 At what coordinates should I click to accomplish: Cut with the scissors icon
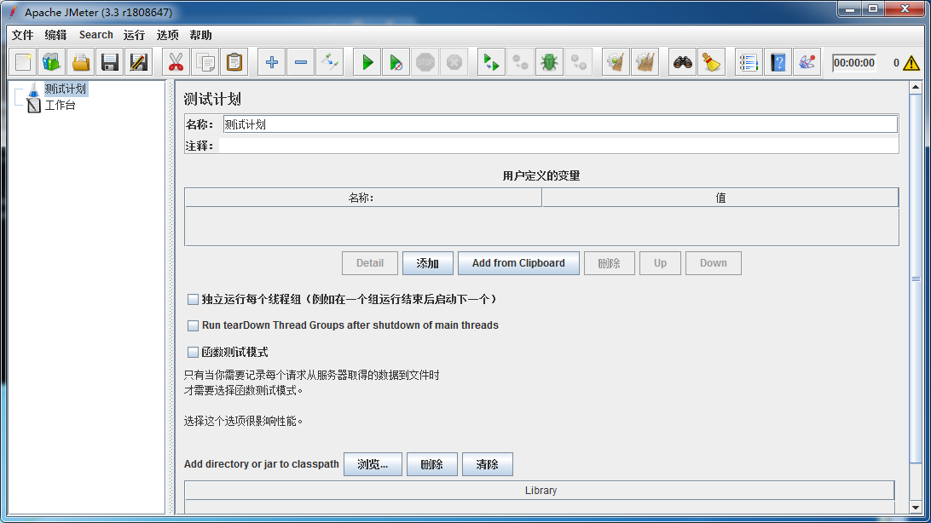pos(176,62)
